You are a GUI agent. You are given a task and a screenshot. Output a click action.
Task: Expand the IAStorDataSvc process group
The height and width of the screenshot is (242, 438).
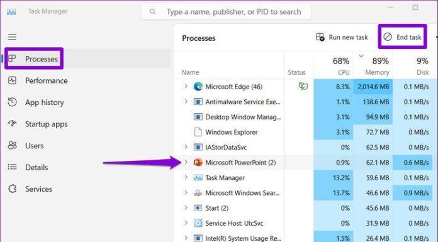(x=186, y=147)
